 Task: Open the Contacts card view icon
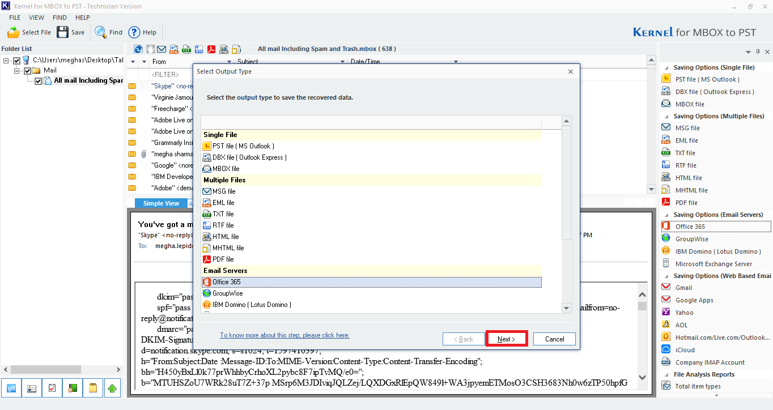(32, 388)
